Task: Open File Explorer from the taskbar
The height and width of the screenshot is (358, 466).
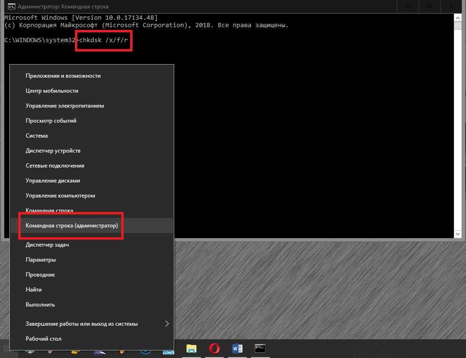Action: coord(191,349)
